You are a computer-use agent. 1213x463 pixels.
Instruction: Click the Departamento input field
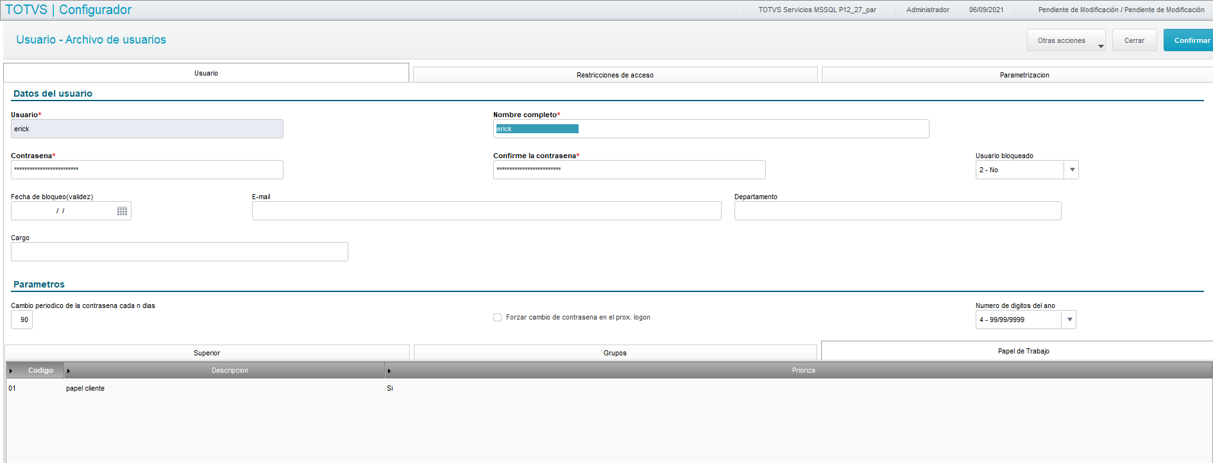[x=897, y=211]
